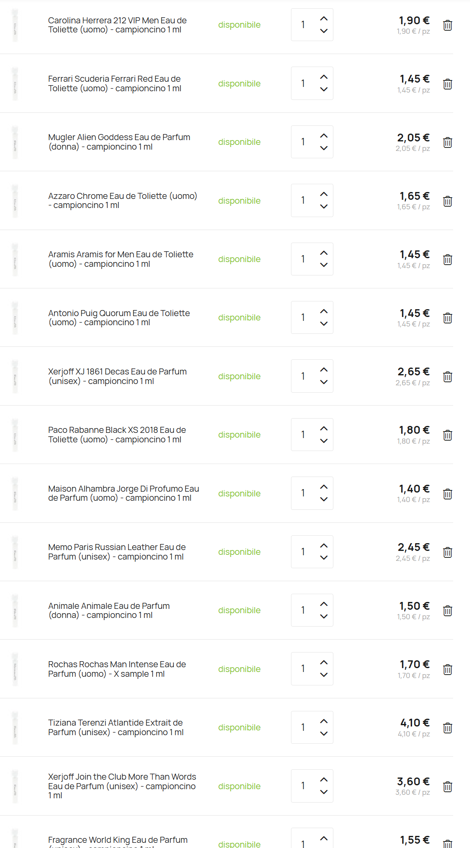Remove Animale Animale Eau de Parfum
The height and width of the screenshot is (848, 470).
point(448,611)
